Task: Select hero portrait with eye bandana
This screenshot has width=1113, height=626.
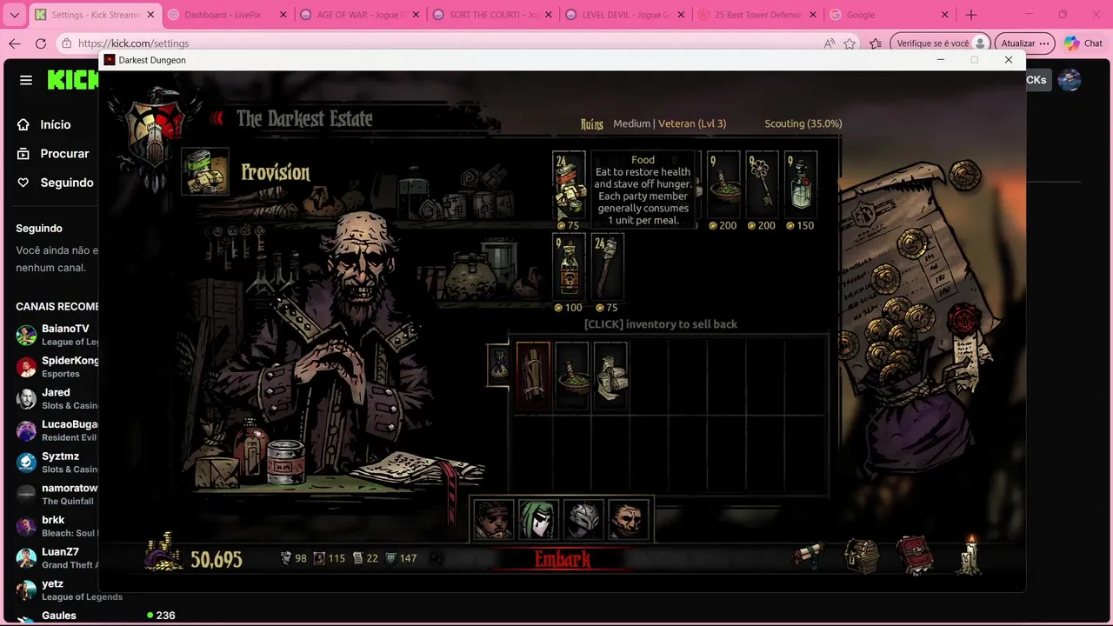Action: click(x=493, y=519)
